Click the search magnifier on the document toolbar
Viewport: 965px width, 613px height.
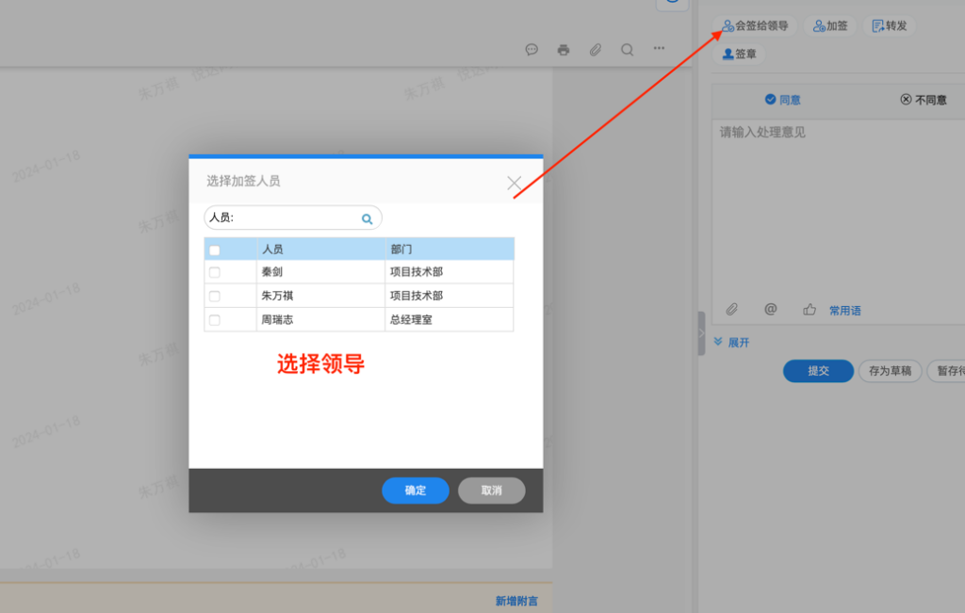[x=627, y=50]
